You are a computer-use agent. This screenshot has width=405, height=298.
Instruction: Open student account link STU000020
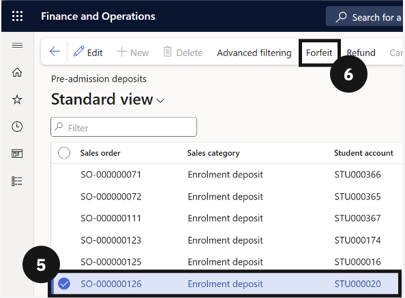tap(357, 284)
